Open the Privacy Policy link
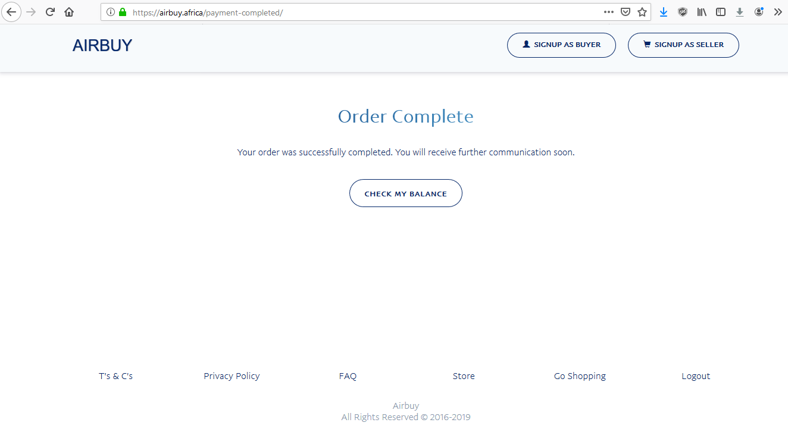 [232, 376]
